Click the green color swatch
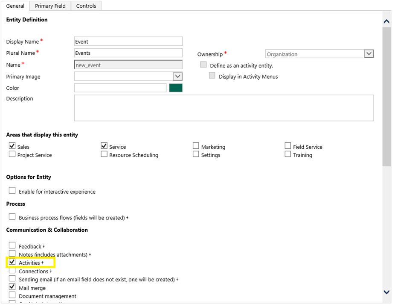 [x=176, y=88]
